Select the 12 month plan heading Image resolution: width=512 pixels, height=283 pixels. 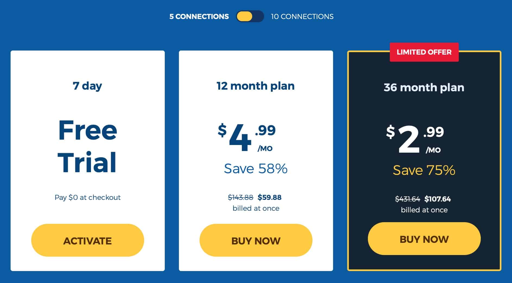click(x=255, y=86)
